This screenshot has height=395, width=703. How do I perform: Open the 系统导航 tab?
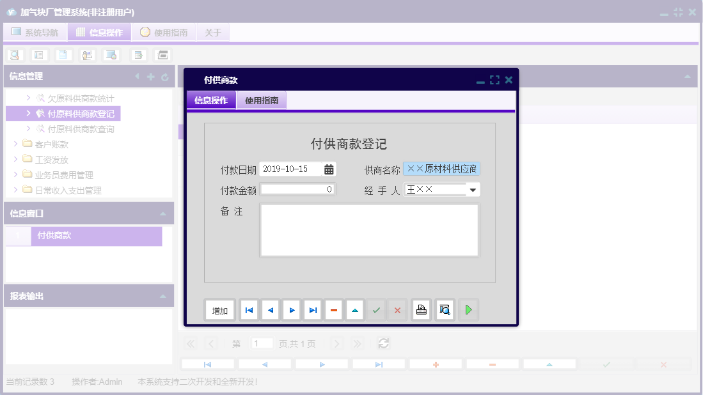tap(35, 32)
